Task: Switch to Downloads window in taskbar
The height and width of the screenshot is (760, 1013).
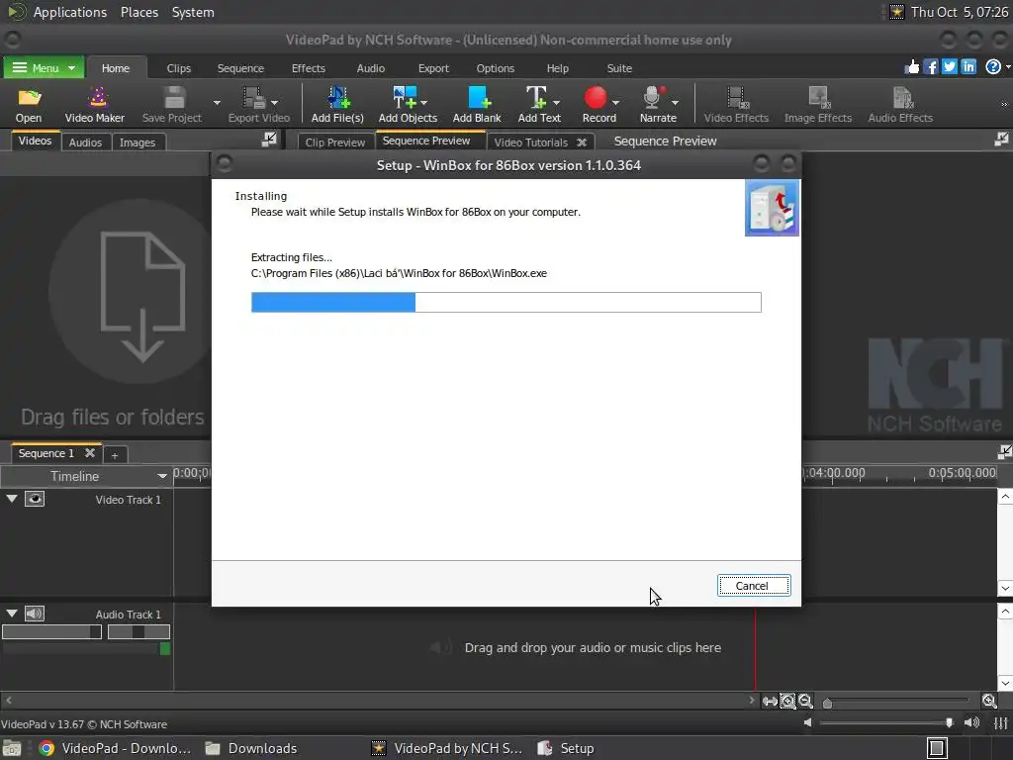Action: pyautogui.click(x=250, y=748)
